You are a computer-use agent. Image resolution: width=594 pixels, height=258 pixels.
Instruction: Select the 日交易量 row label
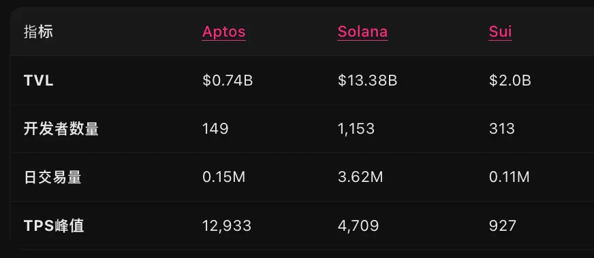(x=52, y=177)
